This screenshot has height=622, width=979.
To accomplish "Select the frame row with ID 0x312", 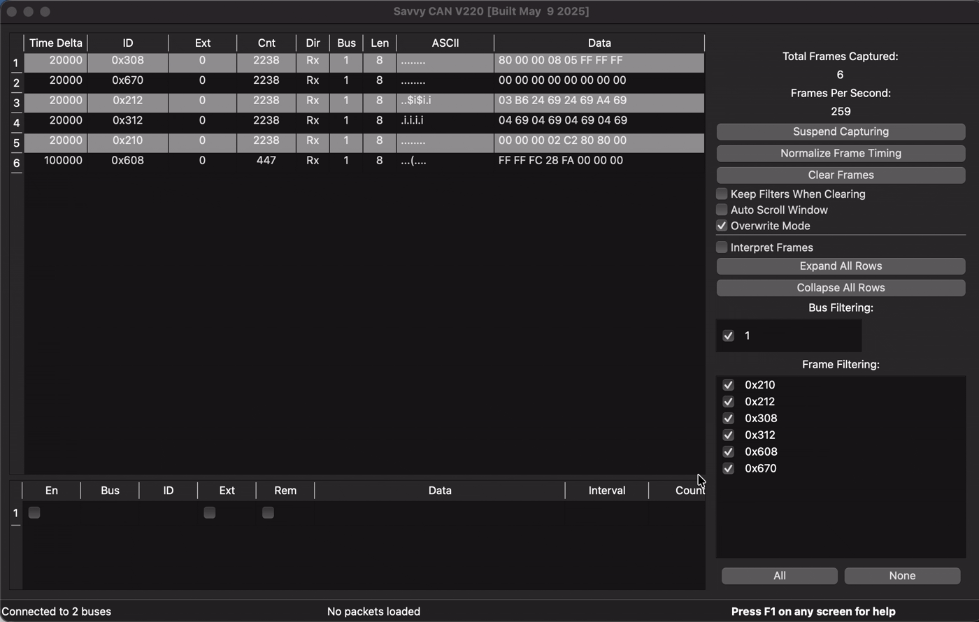I will pos(127,121).
